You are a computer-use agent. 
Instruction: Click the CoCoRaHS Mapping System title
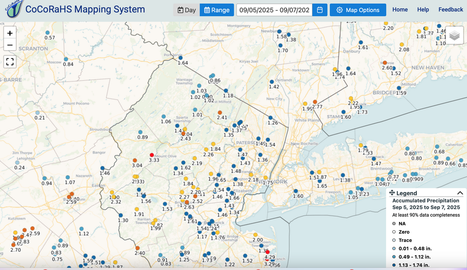pyautogui.click(x=85, y=9)
